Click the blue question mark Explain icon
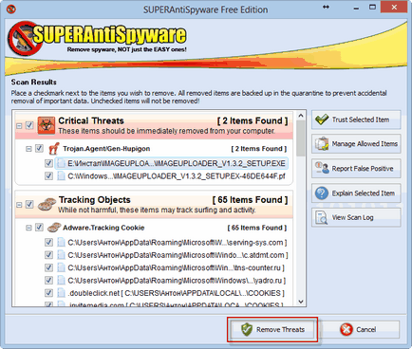Image resolution: width=412 pixels, height=349 pixels. point(322,193)
